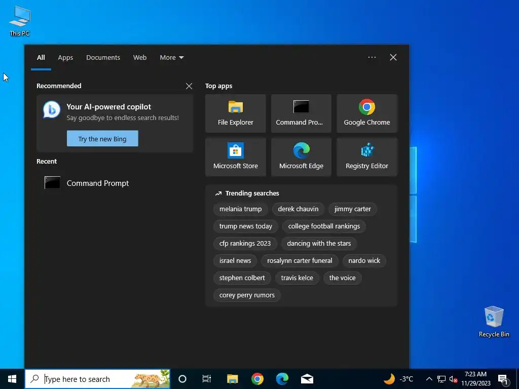Search trending 'the voice'
This screenshot has height=389, width=519.
coord(342,278)
